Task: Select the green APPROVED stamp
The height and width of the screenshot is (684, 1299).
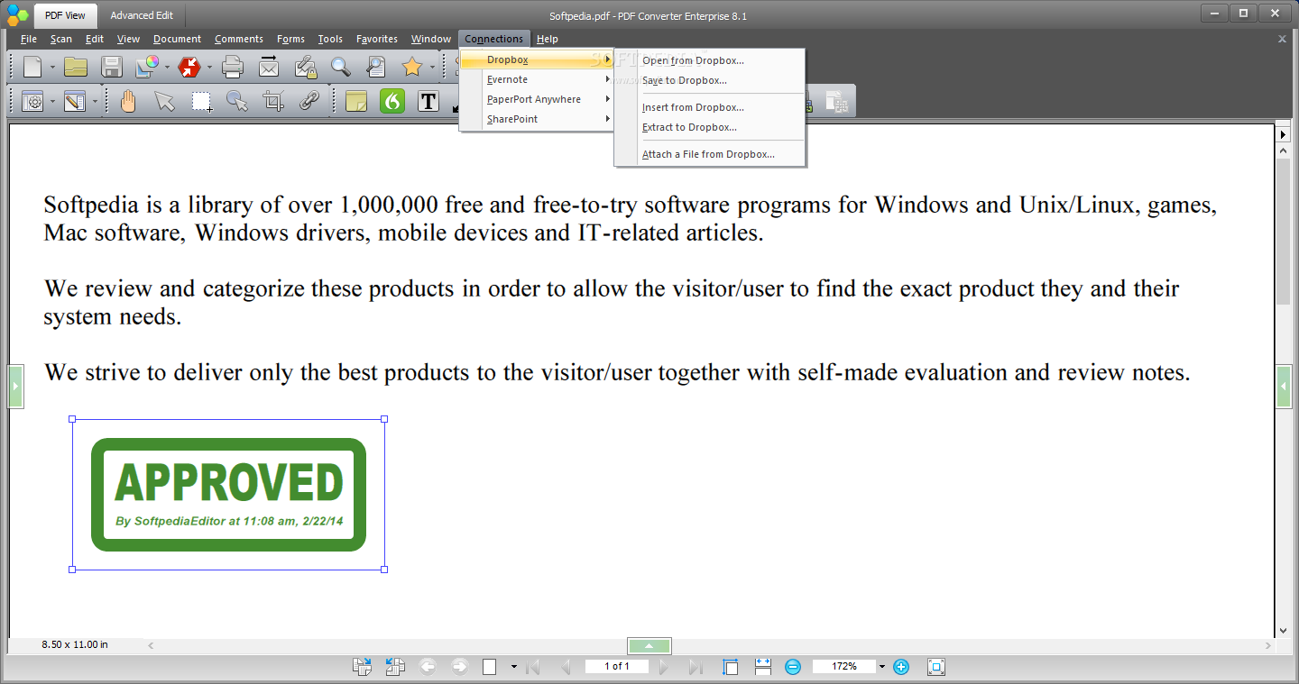Action: [x=229, y=495]
